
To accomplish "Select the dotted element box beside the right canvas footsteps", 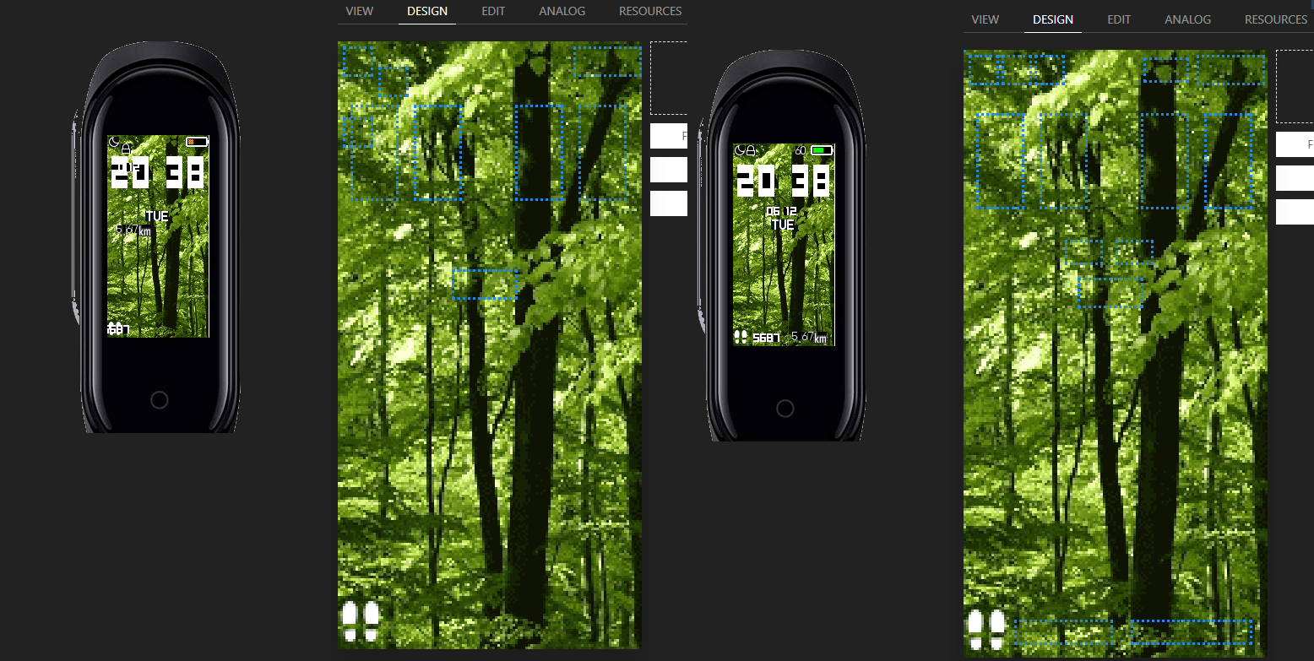I will 1072,633.
